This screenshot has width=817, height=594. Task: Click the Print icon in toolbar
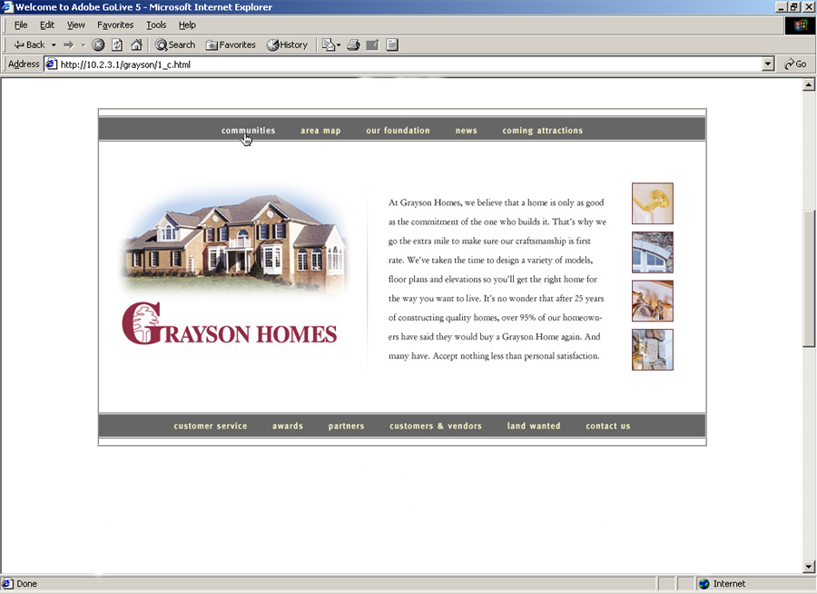point(353,45)
